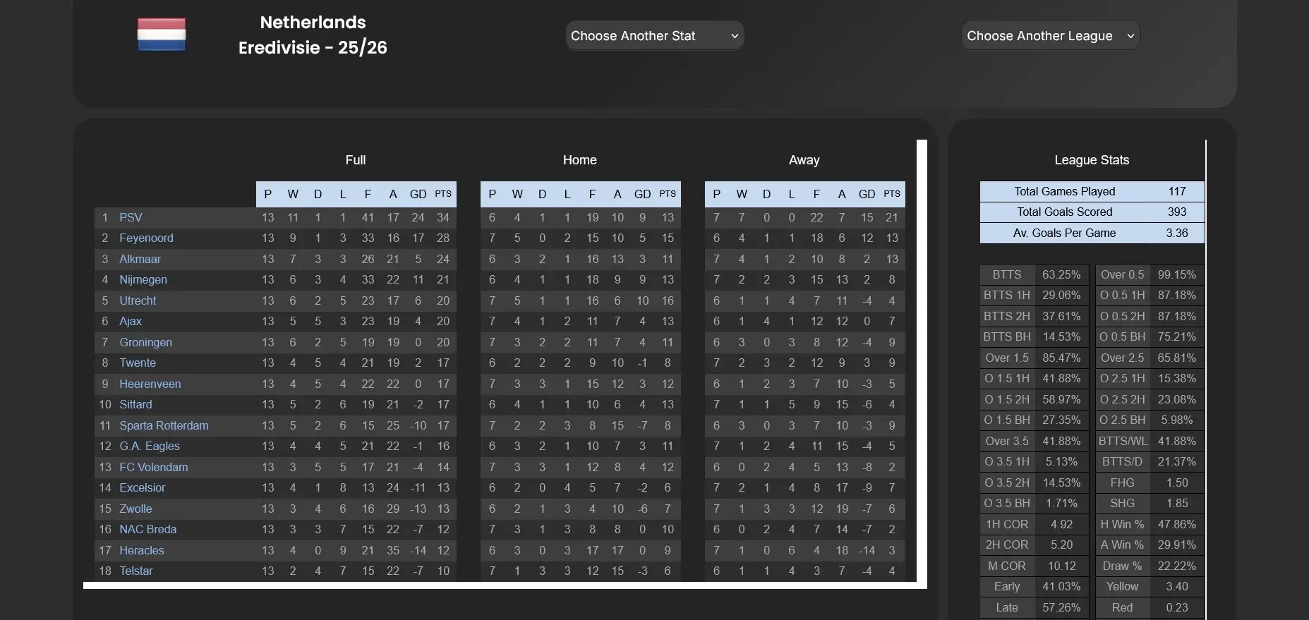Open the Telstar team link
This screenshot has height=620, width=1309.
click(136, 571)
